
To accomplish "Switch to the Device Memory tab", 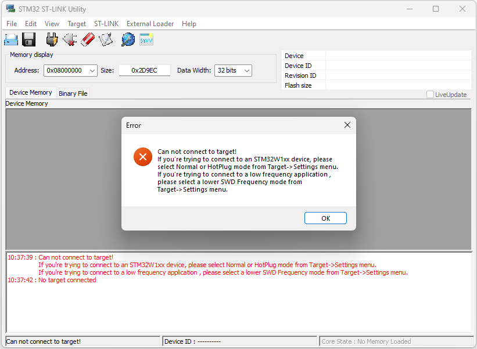I will 31,92.
